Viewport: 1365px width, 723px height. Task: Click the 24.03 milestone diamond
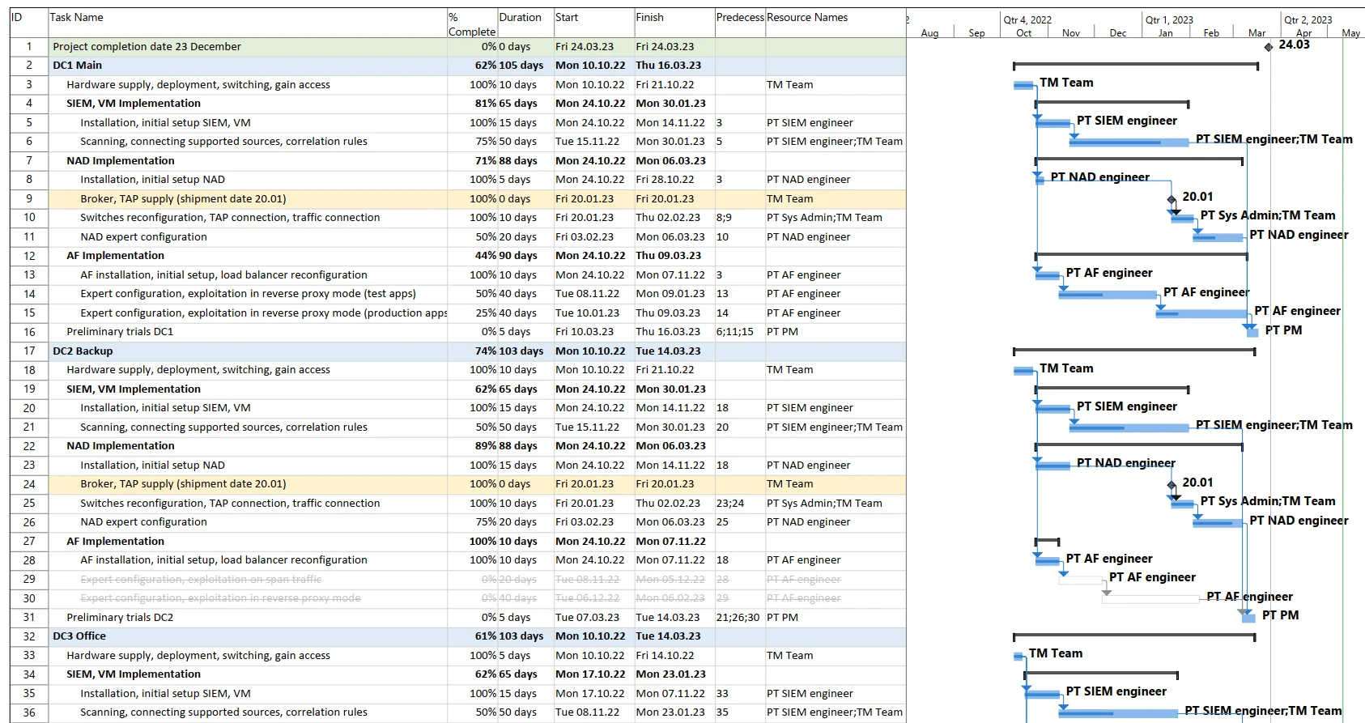[1269, 47]
